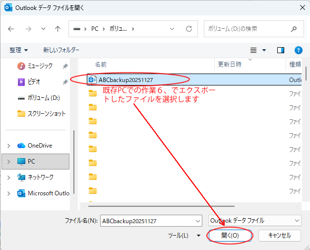Screen dimensions: 310x250
Task: Change the view layout icon
Action: pyautogui.click(x=253, y=50)
